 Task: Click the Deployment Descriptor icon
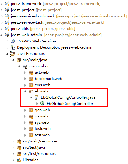13,47
